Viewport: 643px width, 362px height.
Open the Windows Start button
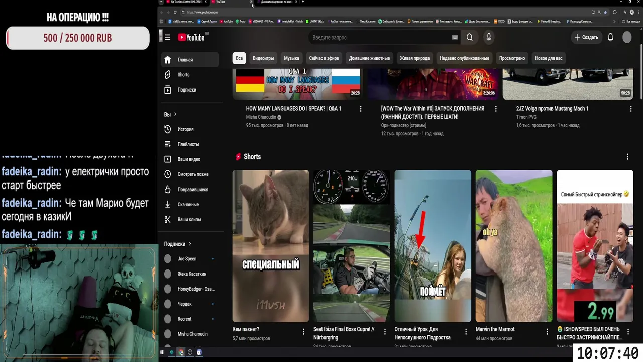coord(162,352)
